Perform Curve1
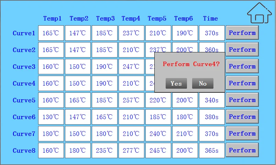The width and height of the screenshot is (276, 165). coord(242,33)
